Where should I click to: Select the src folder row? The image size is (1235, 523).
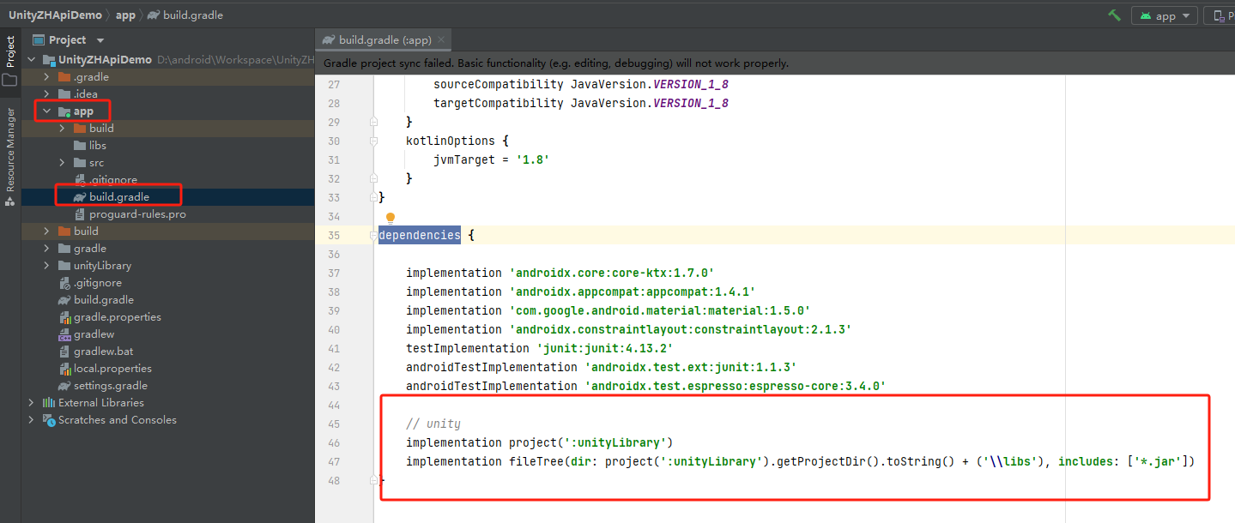coord(168,163)
